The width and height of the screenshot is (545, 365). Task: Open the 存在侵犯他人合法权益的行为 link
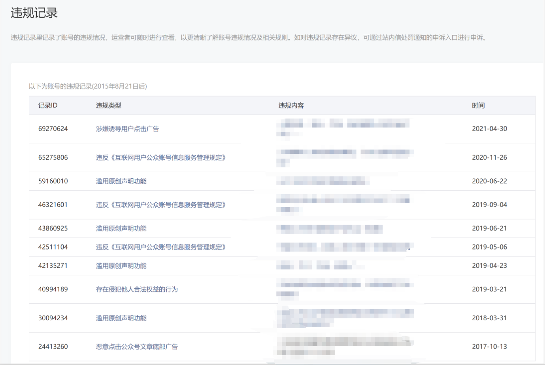click(137, 289)
